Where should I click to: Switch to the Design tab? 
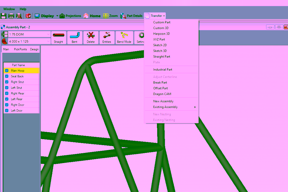pos(34,49)
